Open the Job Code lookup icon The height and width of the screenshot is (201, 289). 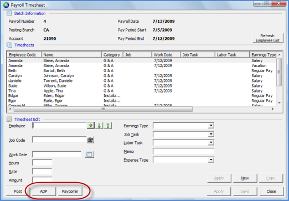90,140
